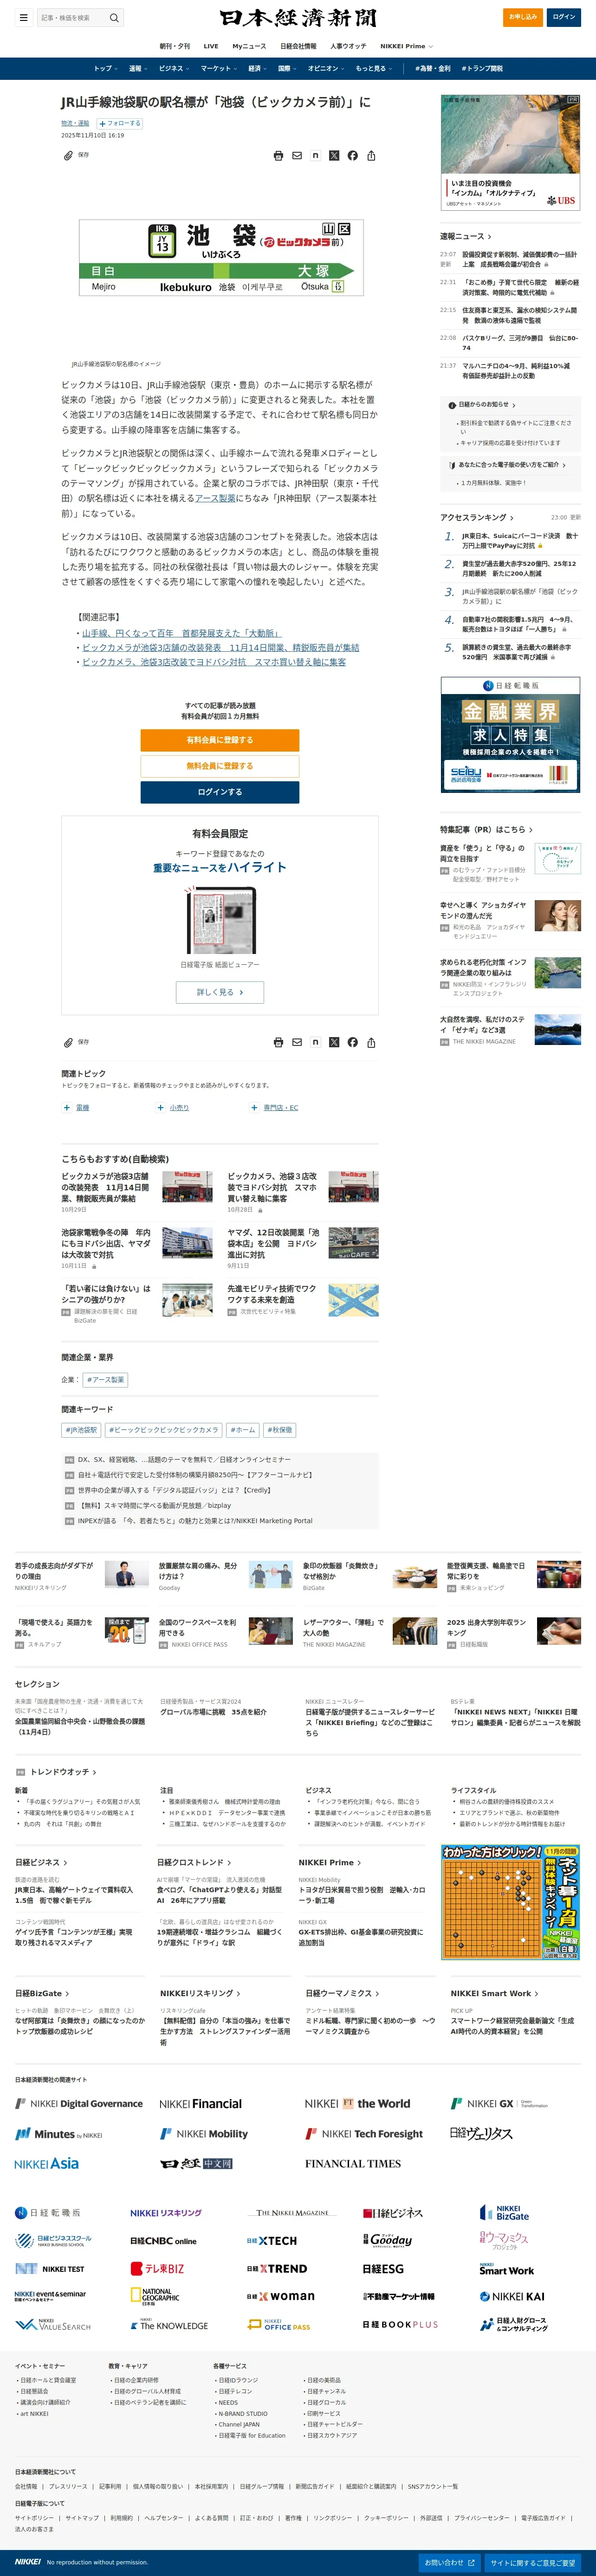Screen dimensions: 596x2576
Task: Click the magnifier search icon
Action: click(x=114, y=17)
